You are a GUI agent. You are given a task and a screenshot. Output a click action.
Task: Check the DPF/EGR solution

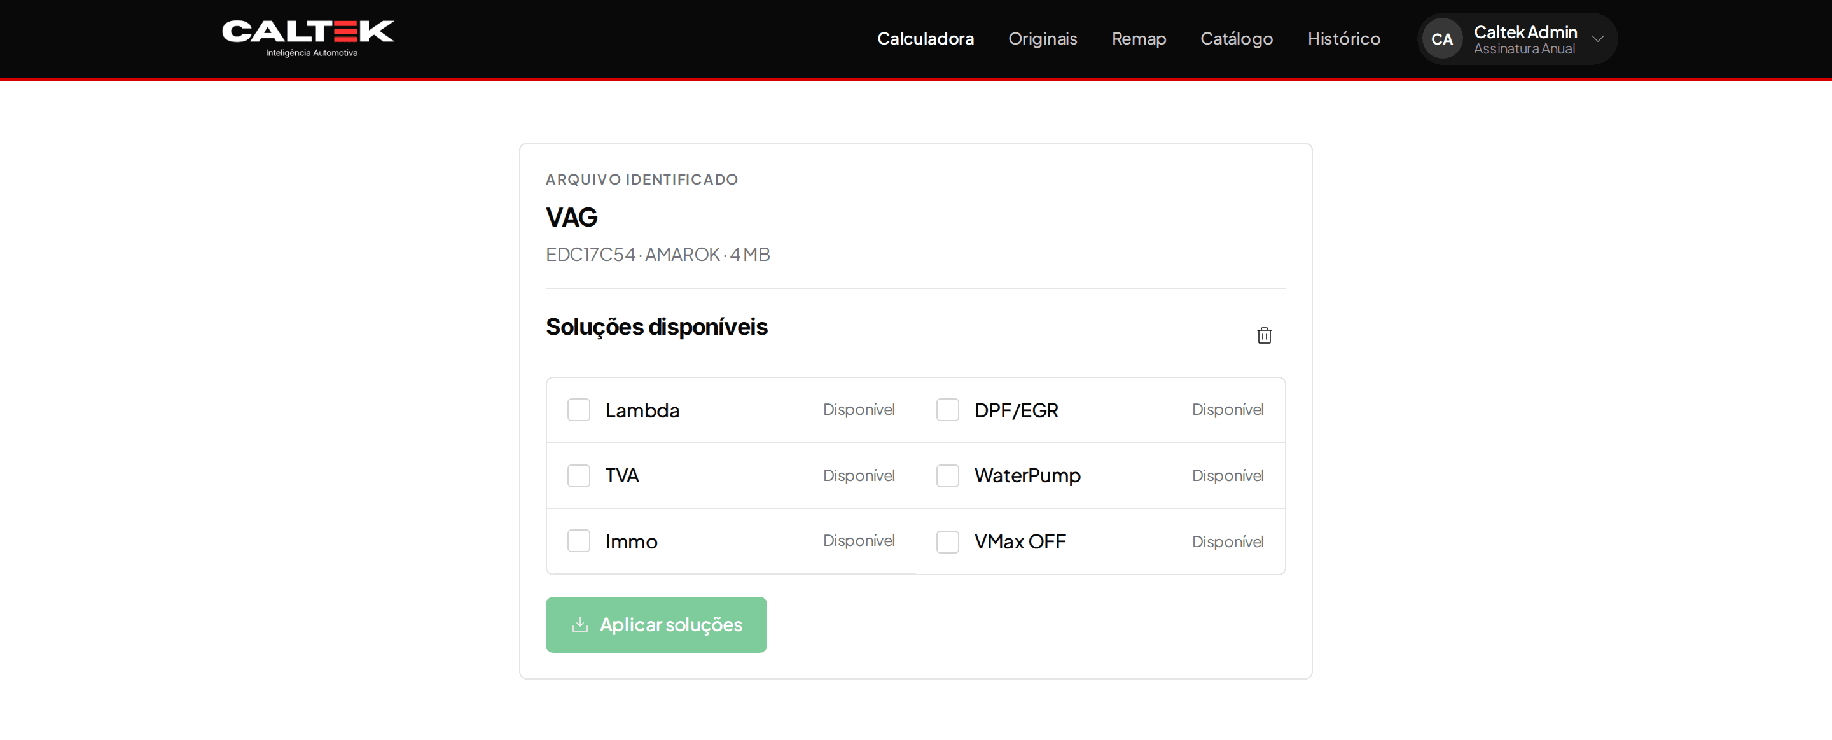947,410
